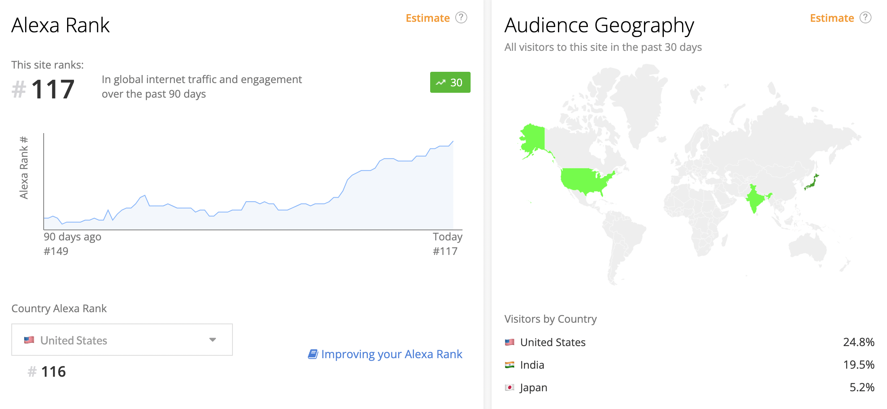Click the orange Estimate link above the map
Image resolution: width=887 pixels, height=409 pixels.
[832, 18]
